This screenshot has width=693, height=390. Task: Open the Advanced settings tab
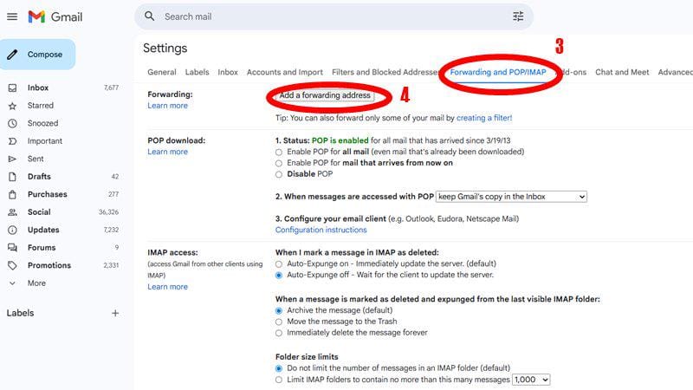[x=676, y=72]
